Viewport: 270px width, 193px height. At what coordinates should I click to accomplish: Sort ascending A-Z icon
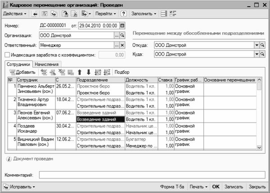click(98, 72)
